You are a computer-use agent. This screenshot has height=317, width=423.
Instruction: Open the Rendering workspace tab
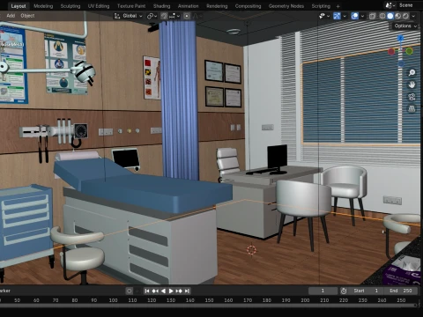tap(217, 6)
